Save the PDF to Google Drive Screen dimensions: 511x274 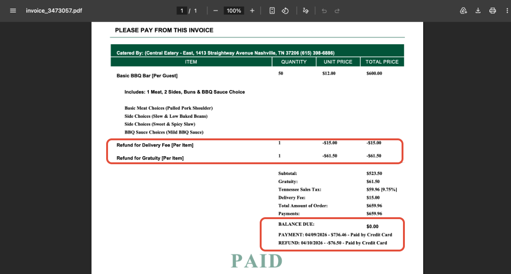(463, 11)
